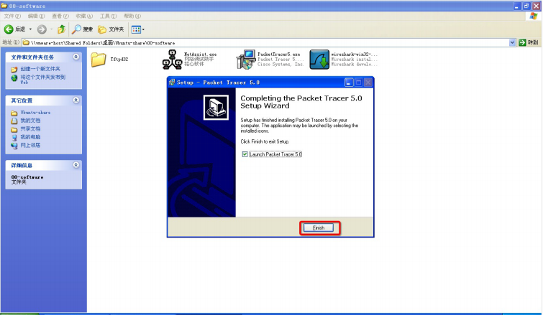Open My Network Places (网上邻居) link
The image size is (543, 315).
click(30, 146)
